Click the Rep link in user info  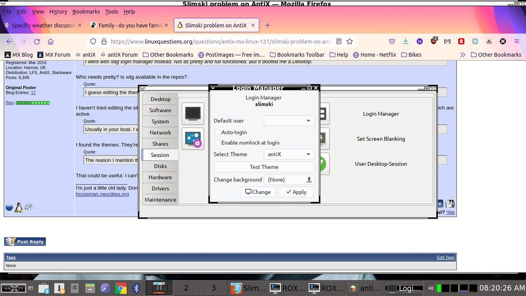9,103
